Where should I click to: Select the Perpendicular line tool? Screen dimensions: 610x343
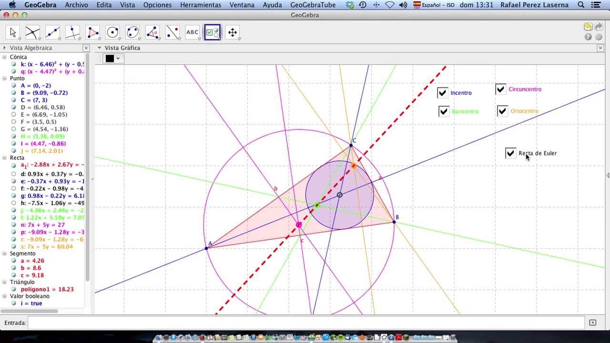click(x=72, y=32)
